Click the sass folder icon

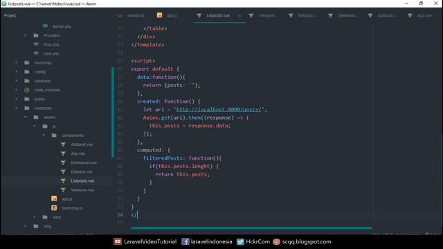(x=45, y=216)
